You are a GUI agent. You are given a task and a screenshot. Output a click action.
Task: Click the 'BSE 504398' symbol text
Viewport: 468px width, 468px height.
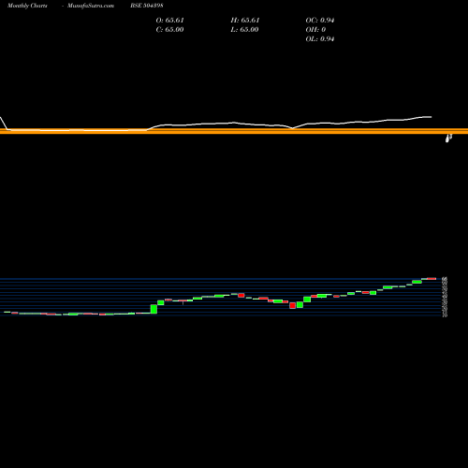(x=147, y=6)
